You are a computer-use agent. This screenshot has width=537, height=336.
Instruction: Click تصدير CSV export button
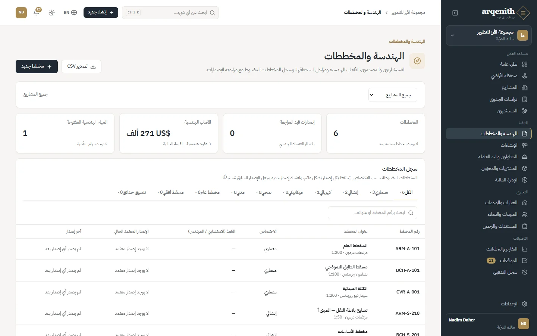tap(81, 66)
